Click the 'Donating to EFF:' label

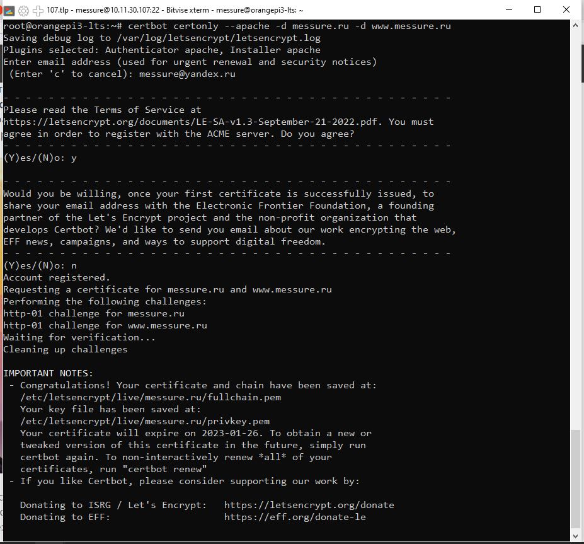tap(65, 517)
